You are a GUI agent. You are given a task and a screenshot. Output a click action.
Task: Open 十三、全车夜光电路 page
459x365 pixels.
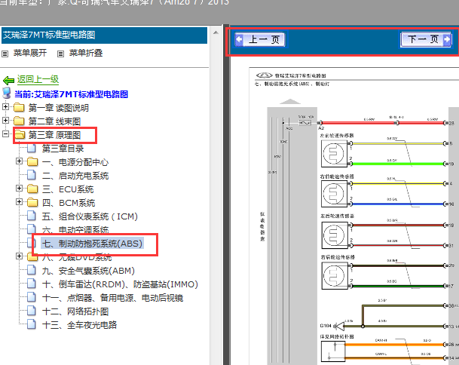pos(79,325)
